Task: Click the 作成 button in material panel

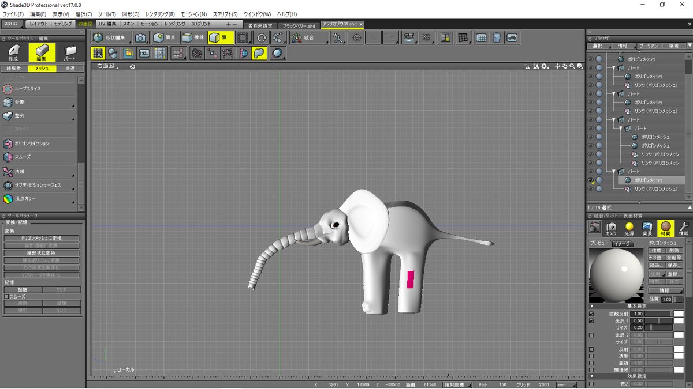Action: tap(656, 251)
